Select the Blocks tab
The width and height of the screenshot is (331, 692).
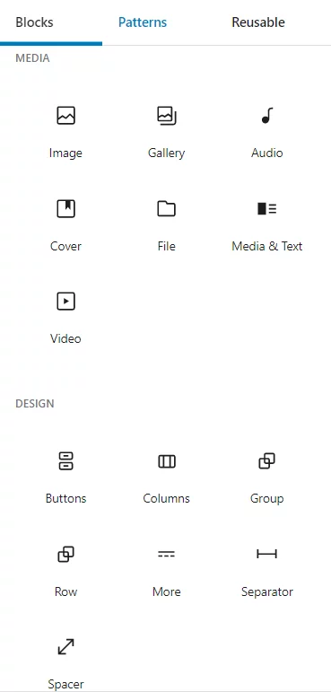[x=34, y=22]
